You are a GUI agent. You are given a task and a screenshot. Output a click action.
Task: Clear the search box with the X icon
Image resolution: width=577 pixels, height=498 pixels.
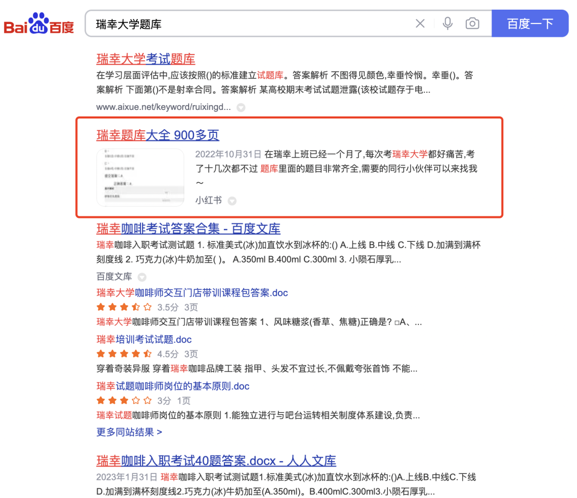tap(420, 23)
